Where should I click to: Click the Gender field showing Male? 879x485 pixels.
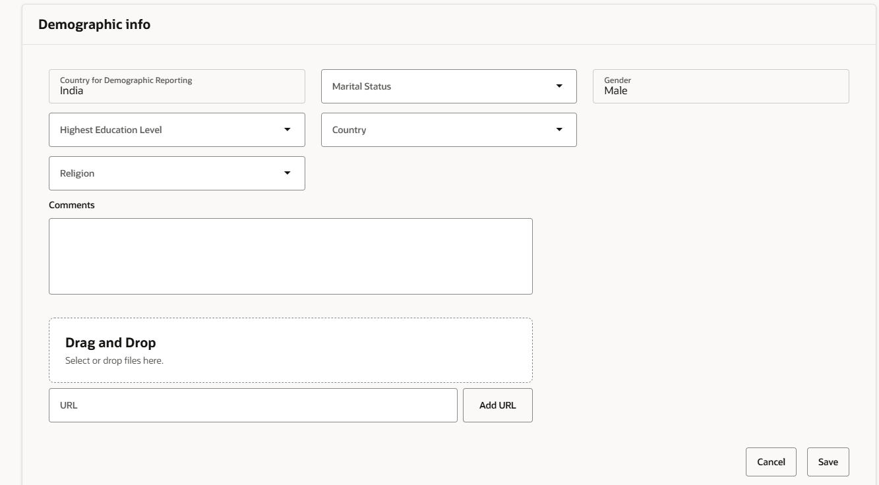pos(720,86)
